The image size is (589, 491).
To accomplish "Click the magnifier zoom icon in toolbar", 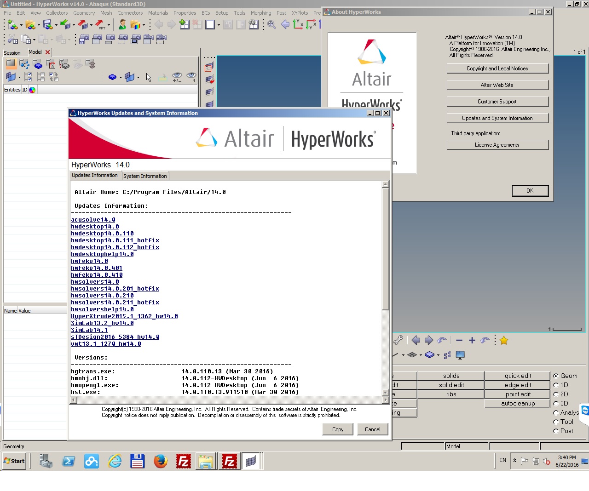I will pos(271,25).
